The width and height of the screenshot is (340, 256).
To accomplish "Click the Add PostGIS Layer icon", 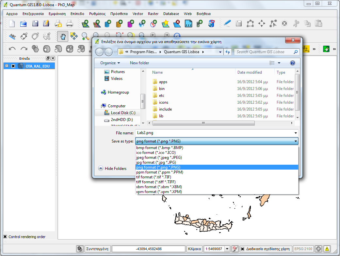I will click(x=108, y=23).
